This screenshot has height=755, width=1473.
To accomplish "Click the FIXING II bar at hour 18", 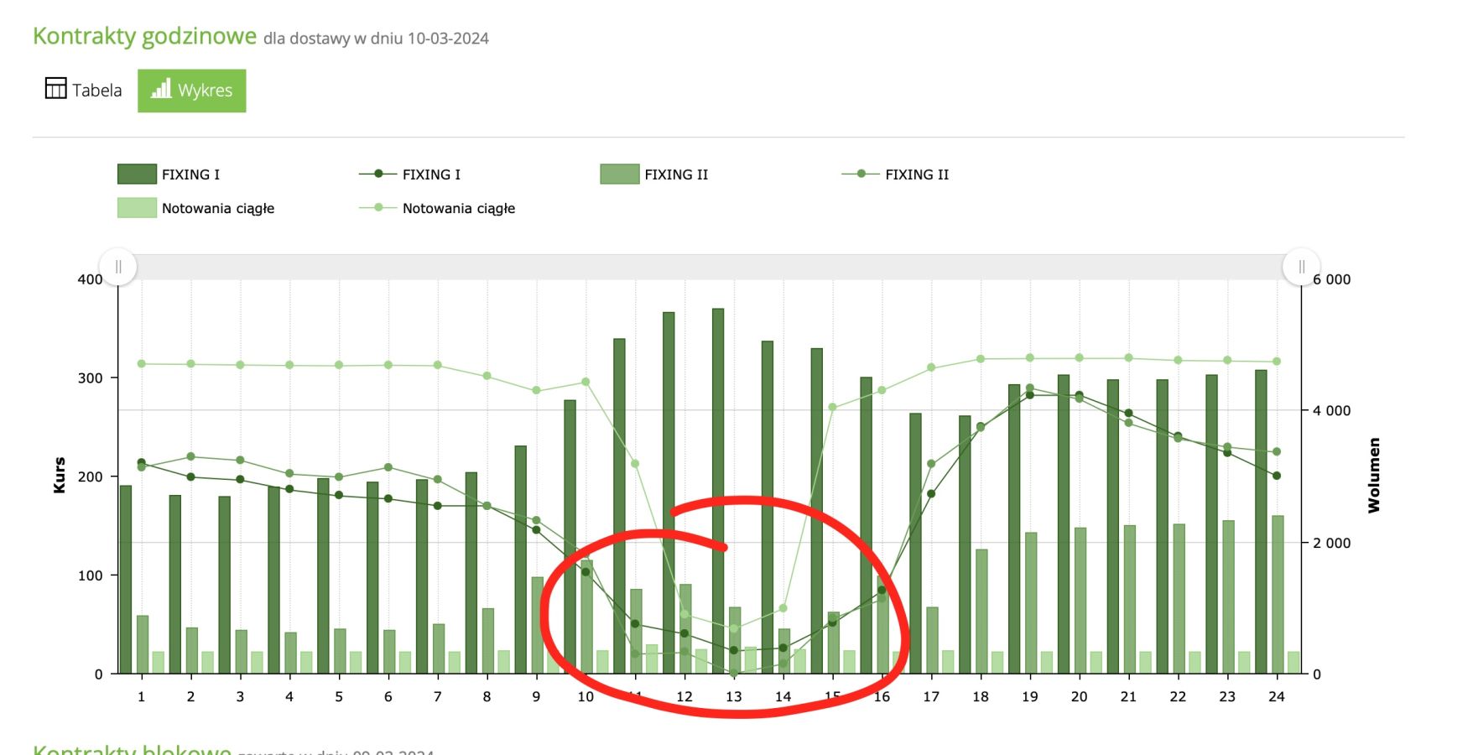I will click(981, 612).
